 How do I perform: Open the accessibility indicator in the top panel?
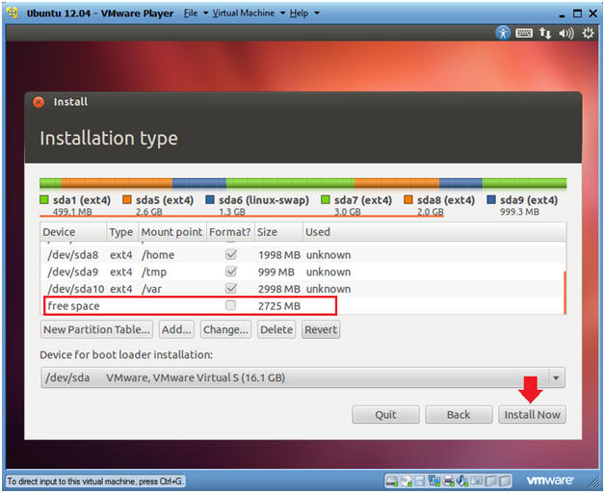point(503,33)
